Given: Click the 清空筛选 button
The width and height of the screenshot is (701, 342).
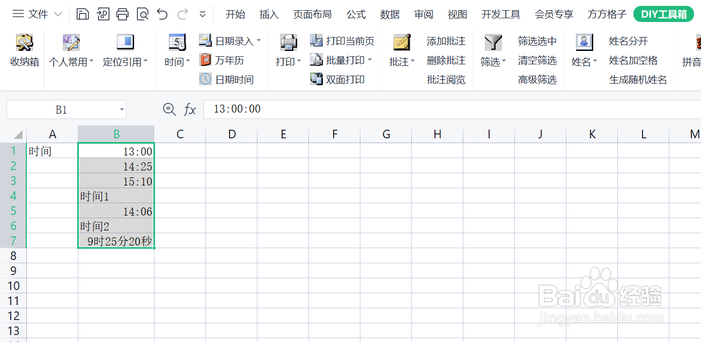Looking at the screenshot, I should pyautogui.click(x=537, y=60).
